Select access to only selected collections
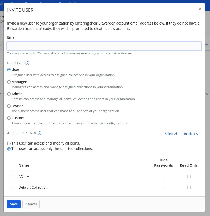Image resolution: width=210 pixels, height=216 pixels. coord(9,149)
